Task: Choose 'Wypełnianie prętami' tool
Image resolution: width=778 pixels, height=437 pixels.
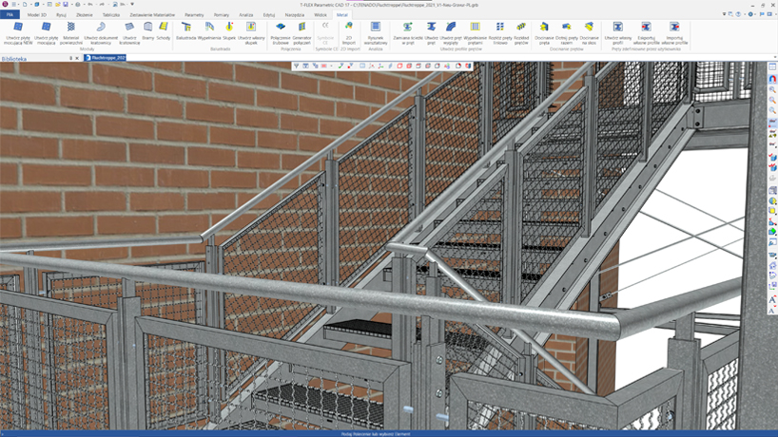Action: [x=475, y=33]
